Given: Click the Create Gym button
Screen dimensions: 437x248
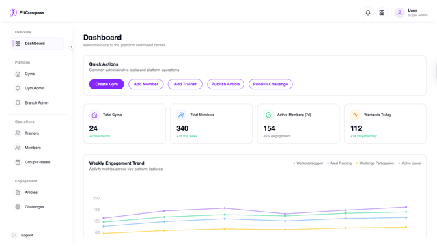Looking at the screenshot, I should coord(107,84).
